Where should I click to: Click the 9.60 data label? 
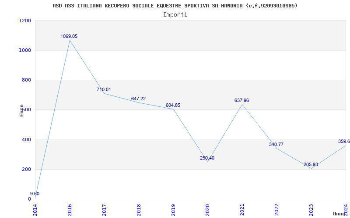[35, 194]
